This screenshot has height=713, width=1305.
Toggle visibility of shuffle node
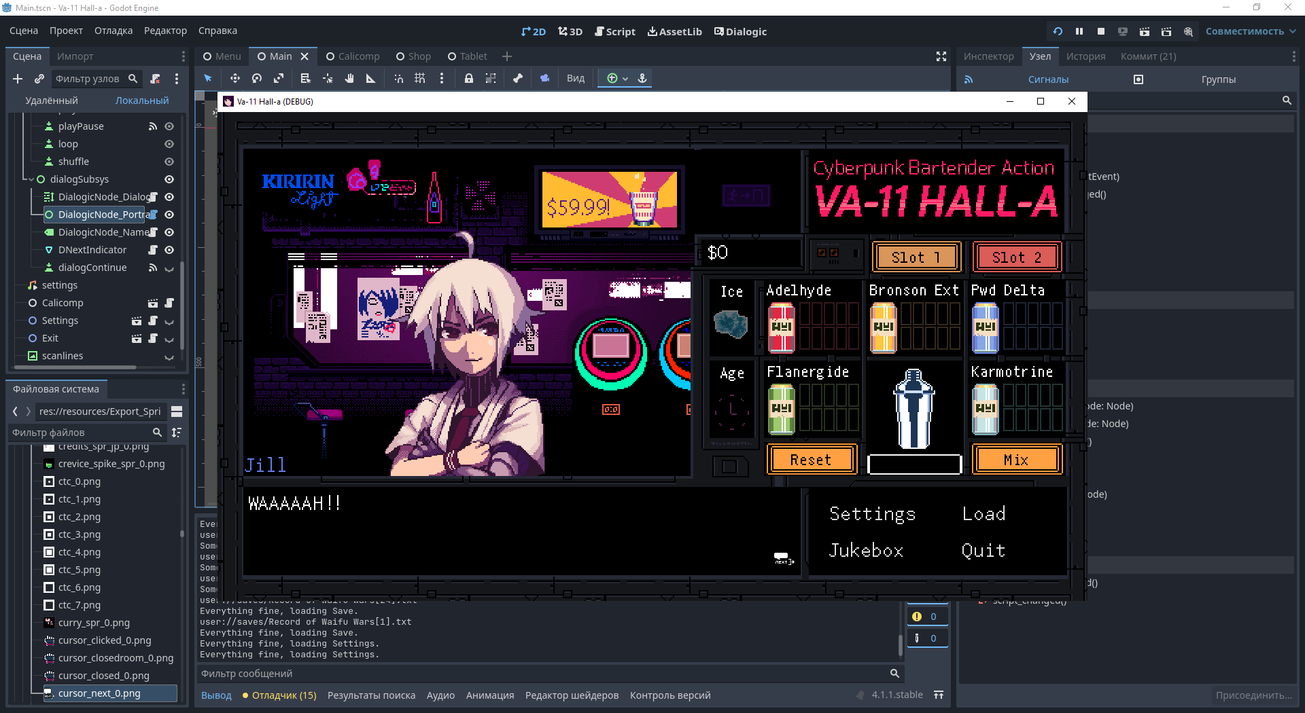[169, 162]
